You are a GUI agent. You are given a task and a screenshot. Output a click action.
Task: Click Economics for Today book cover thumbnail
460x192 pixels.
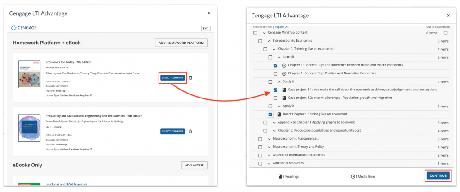coord(29,75)
